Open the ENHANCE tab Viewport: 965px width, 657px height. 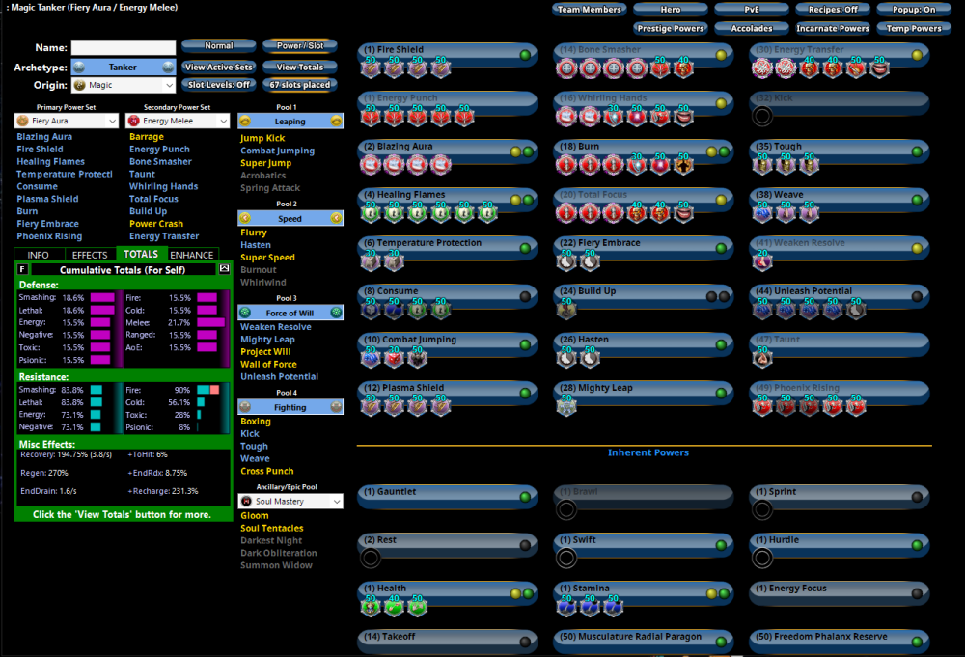tap(191, 255)
